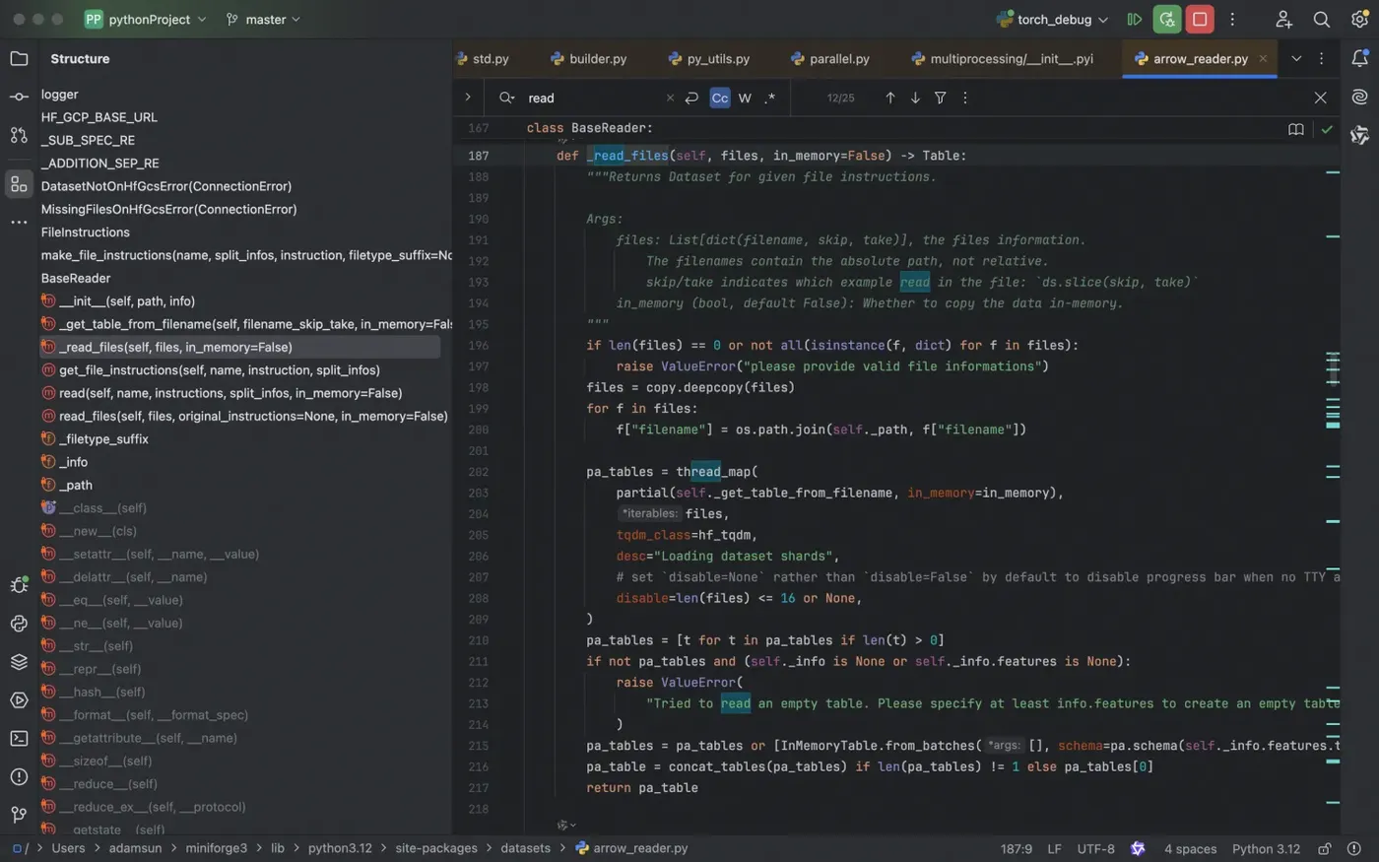Open pythonProject project dropdown
Viewport: 1379px width, 862px height.
click(146, 19)
